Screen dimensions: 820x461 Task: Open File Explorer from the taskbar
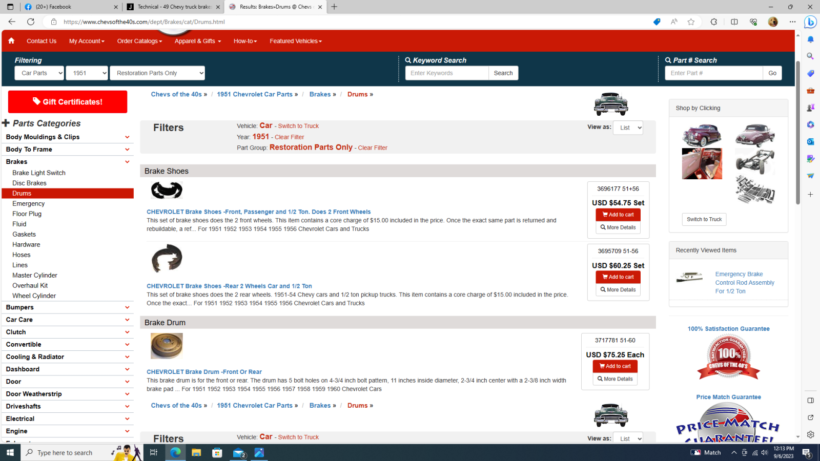[x=196, y=452]
